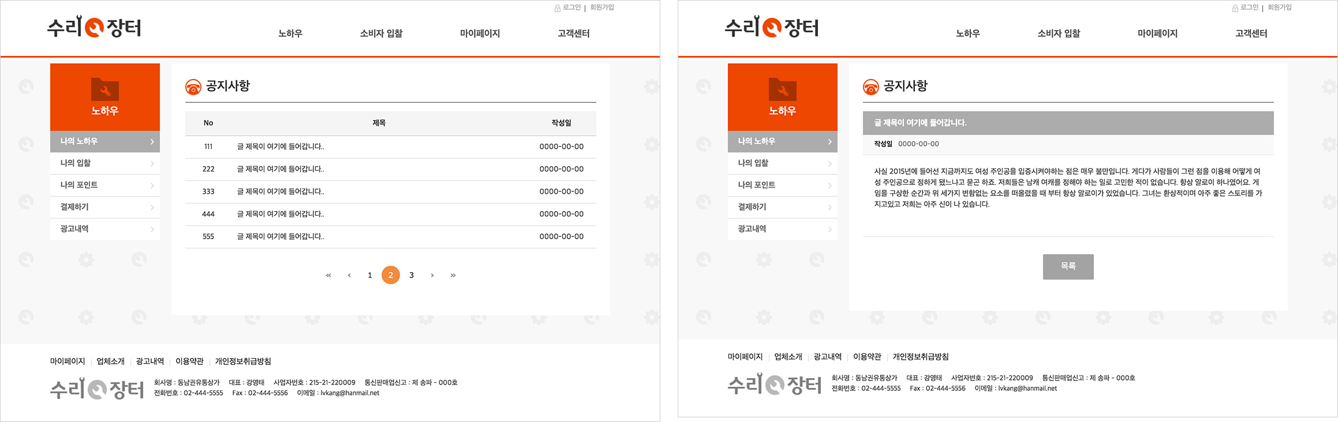Click the lock icon next to 로그인 on list page

click(x=557, y=8)
